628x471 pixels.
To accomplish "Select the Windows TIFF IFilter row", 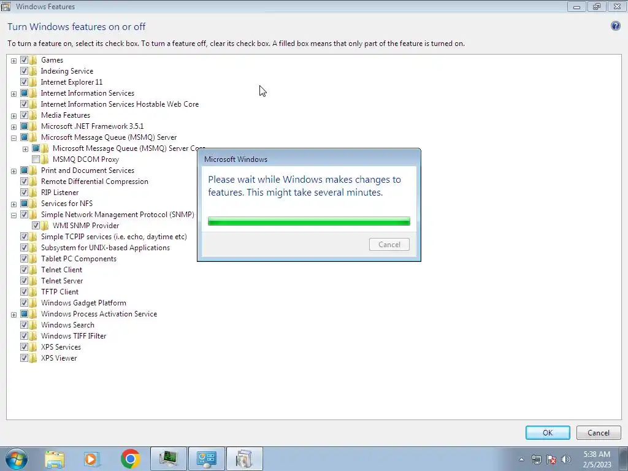I will coord(74,336).
